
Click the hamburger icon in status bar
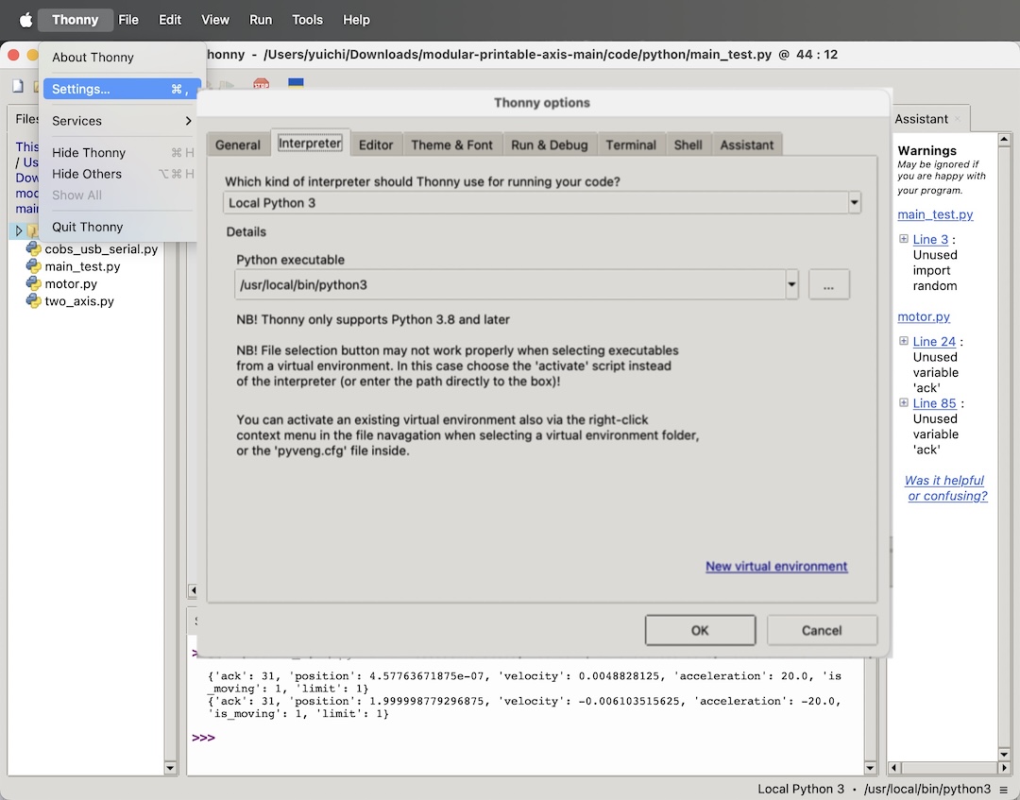[x=1004, y=790]
